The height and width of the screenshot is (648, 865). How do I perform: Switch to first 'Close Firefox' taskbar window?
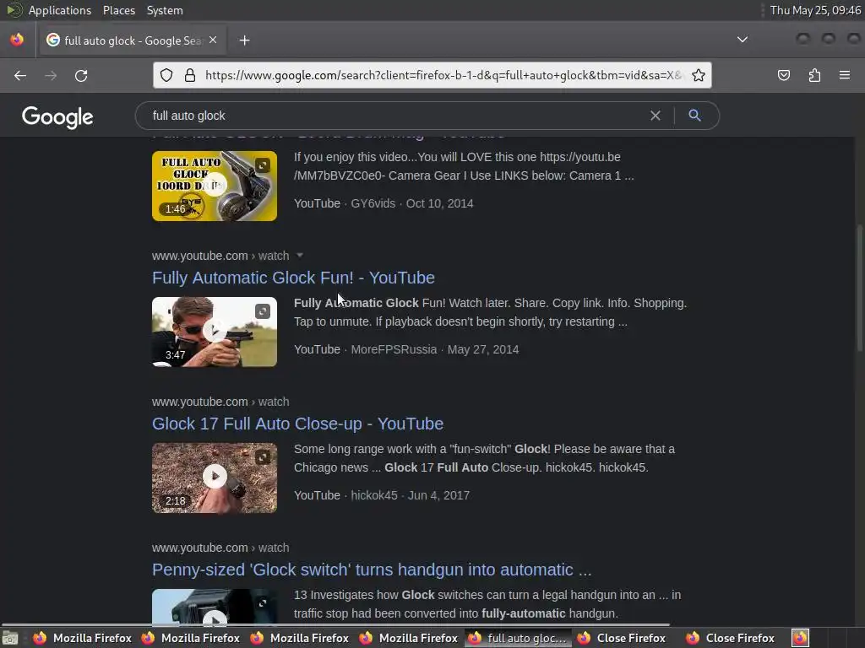click(623, 638)
